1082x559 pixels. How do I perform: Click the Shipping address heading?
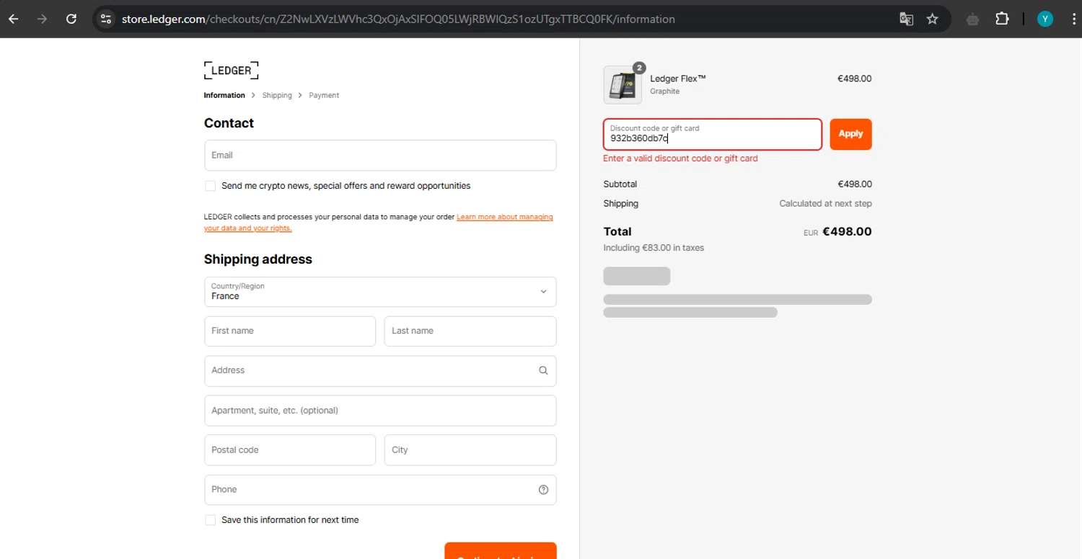[258, 259]
